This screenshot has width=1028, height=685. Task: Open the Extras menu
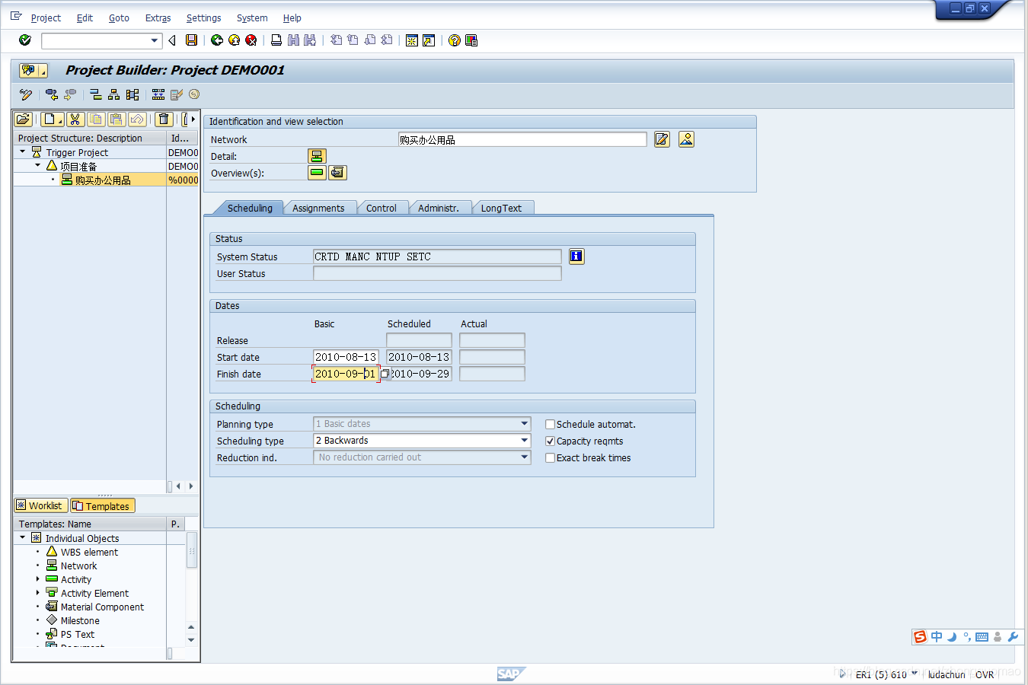158,18
